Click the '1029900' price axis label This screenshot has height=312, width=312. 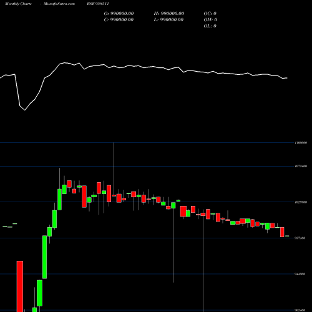point(301,202)
